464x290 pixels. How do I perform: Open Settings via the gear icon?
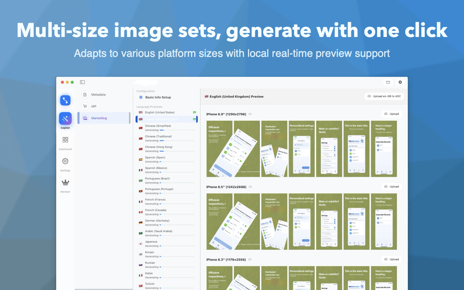(65, 161)
